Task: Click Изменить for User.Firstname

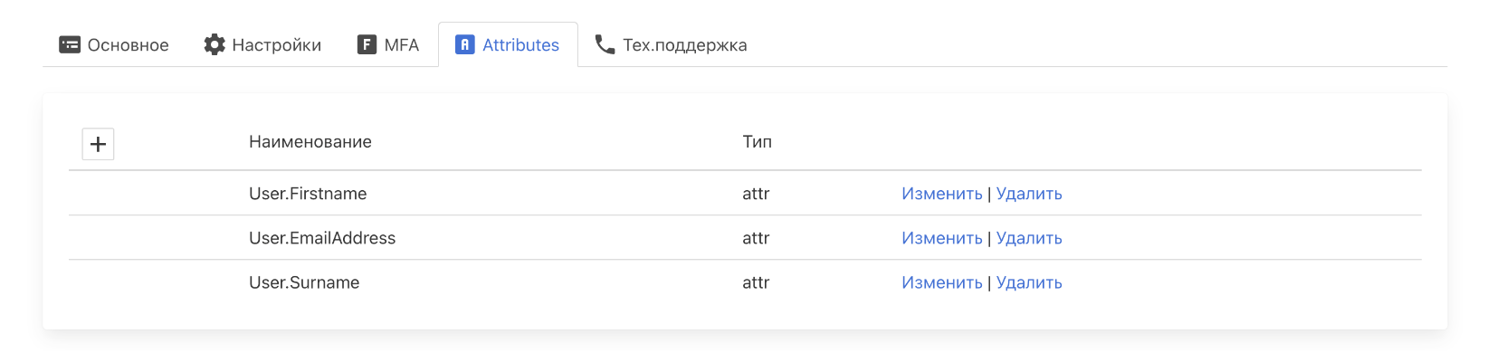Action: click(942, 194)
